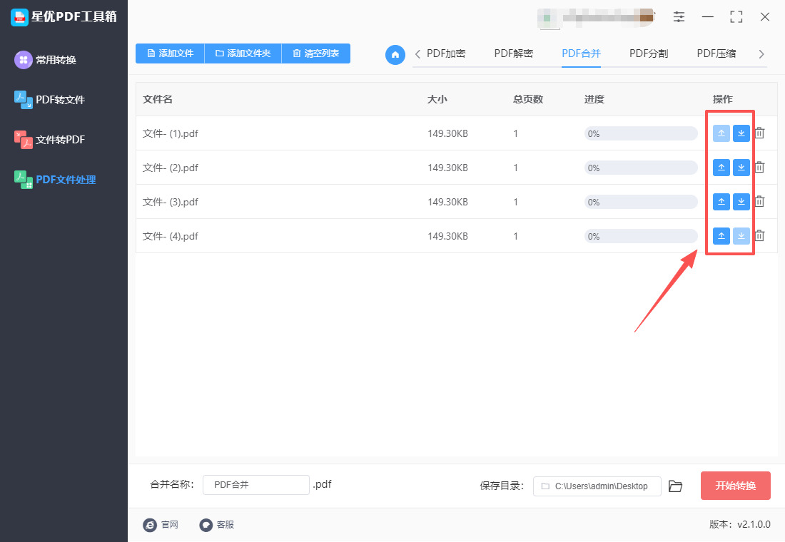Select the file name 文件- (1).pdf
Viewport: 785px width, 542px height.
[171, 133]
